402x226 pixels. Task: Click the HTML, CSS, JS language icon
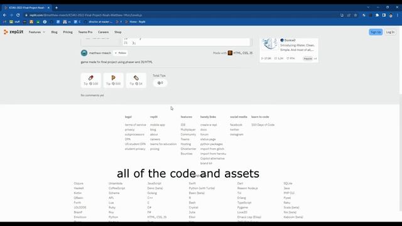click(x=230, y=53)
